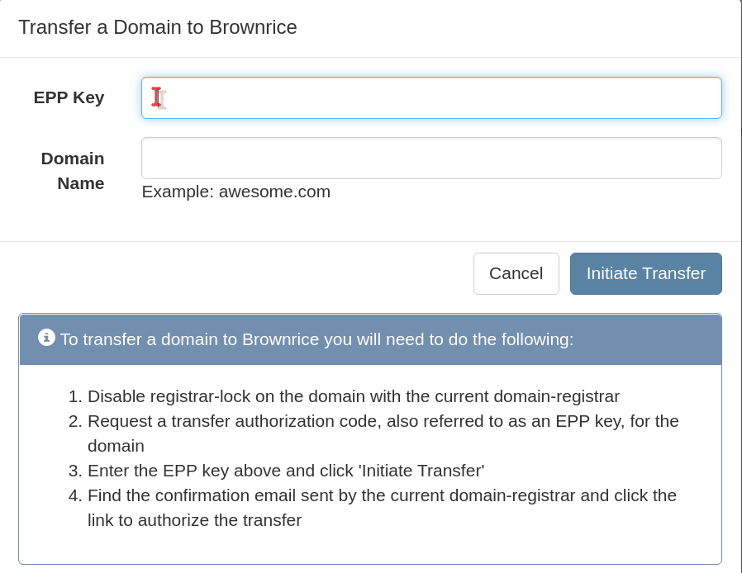Image resolution: width=742 pixels, height=573 pixels.
Task: Click 'link to authorize the transfer' line
Action: (x=194, y=520)
